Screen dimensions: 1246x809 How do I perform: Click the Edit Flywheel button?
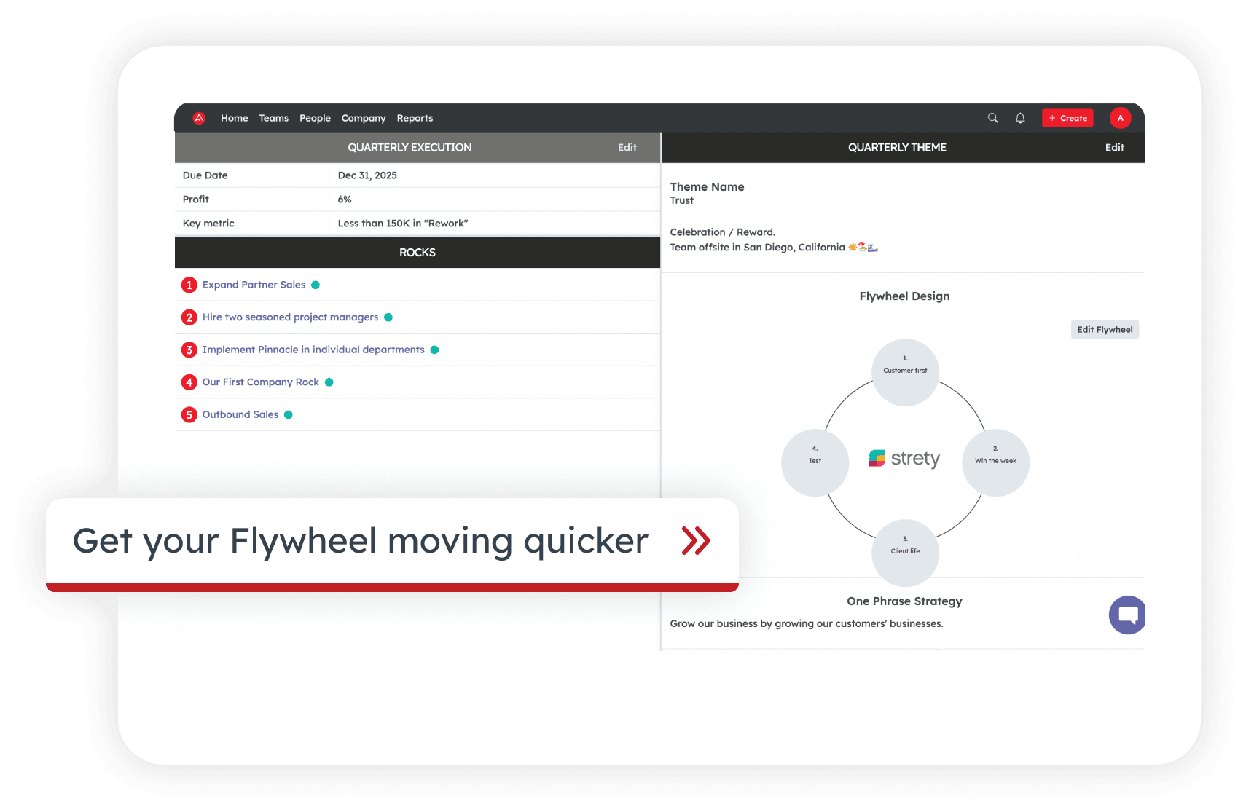click(1105, 330)
